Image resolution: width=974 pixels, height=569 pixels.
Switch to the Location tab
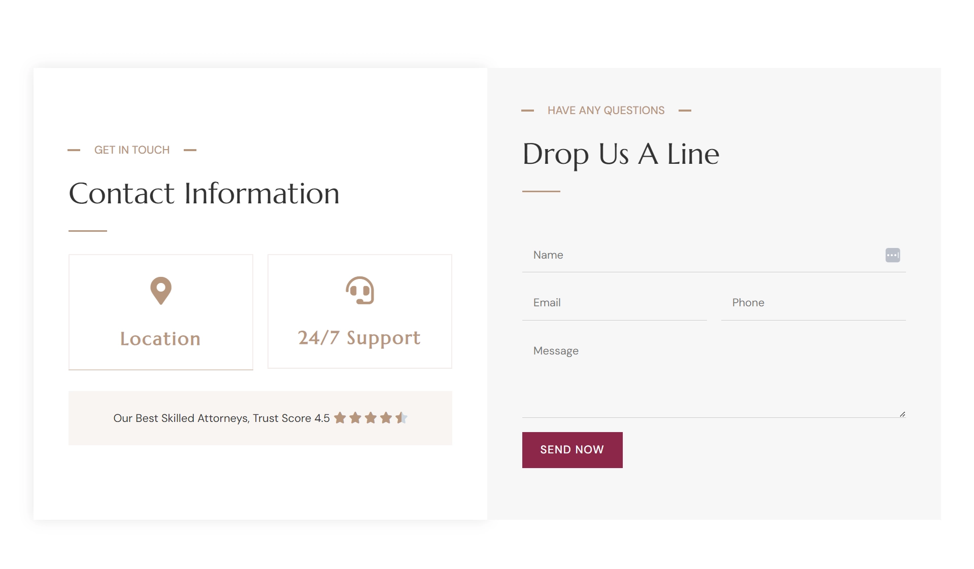(161, 312)
